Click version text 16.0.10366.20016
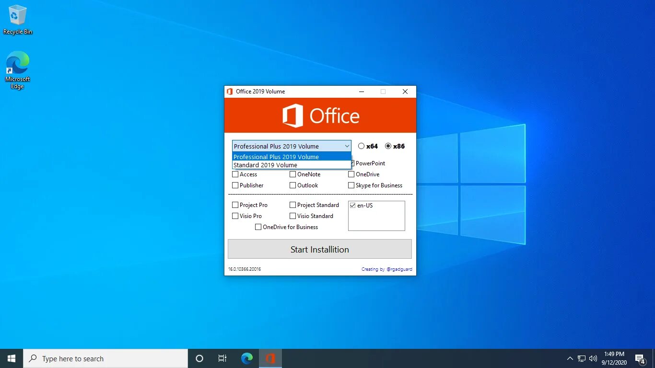655x368 pixels. [245, 269]
